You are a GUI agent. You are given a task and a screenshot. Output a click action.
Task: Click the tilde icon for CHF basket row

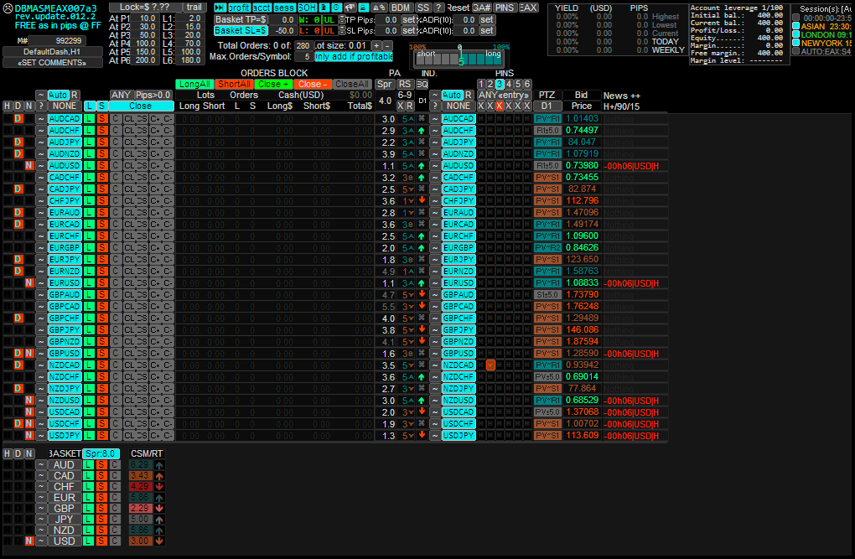(41, 486)
